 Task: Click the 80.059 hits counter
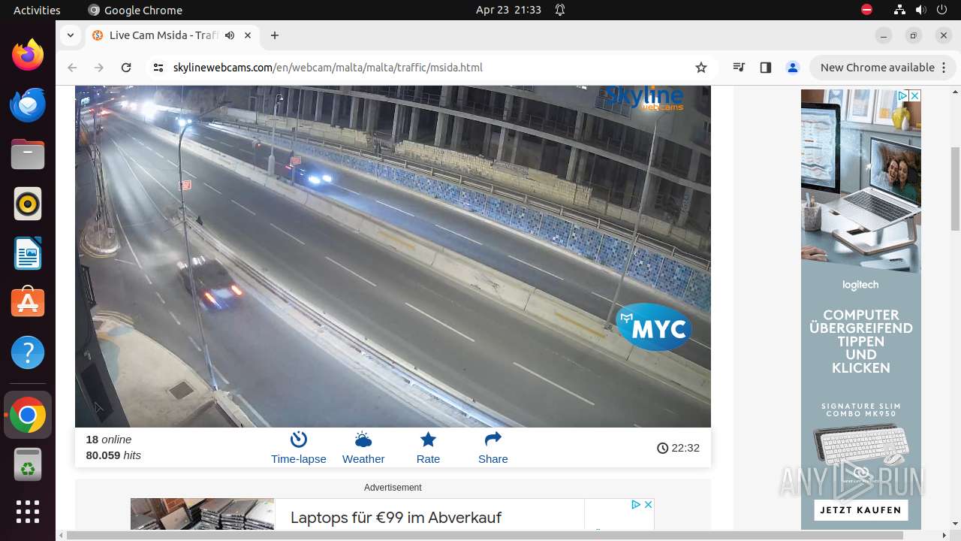[x=113, y=455]
